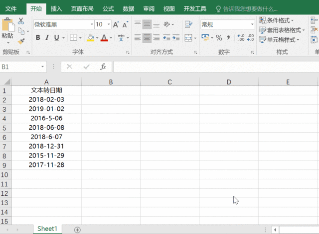The width and height of the screenshot is (319, 234).
Task: Add a new sheet with plus icon
Action: pyautogui.click(x=77, y=230)
